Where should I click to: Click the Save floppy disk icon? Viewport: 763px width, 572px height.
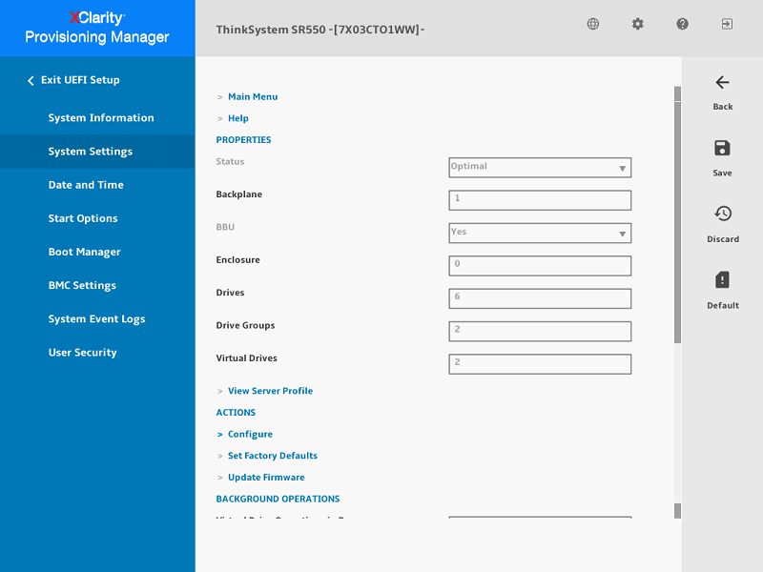[x=722, y=148]
